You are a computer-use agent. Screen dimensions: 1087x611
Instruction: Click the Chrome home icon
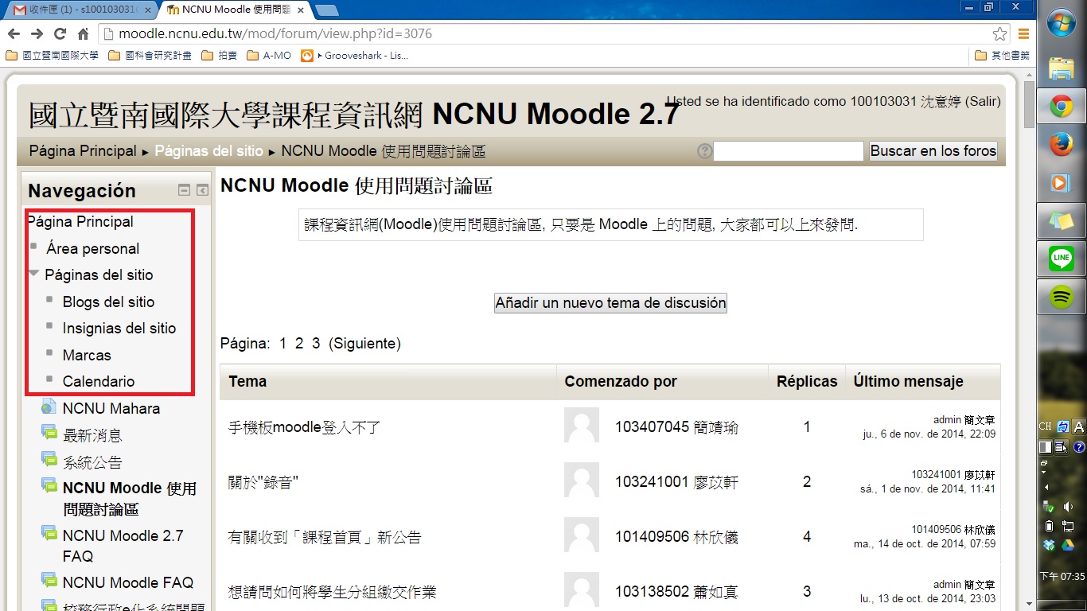point(83,34)
